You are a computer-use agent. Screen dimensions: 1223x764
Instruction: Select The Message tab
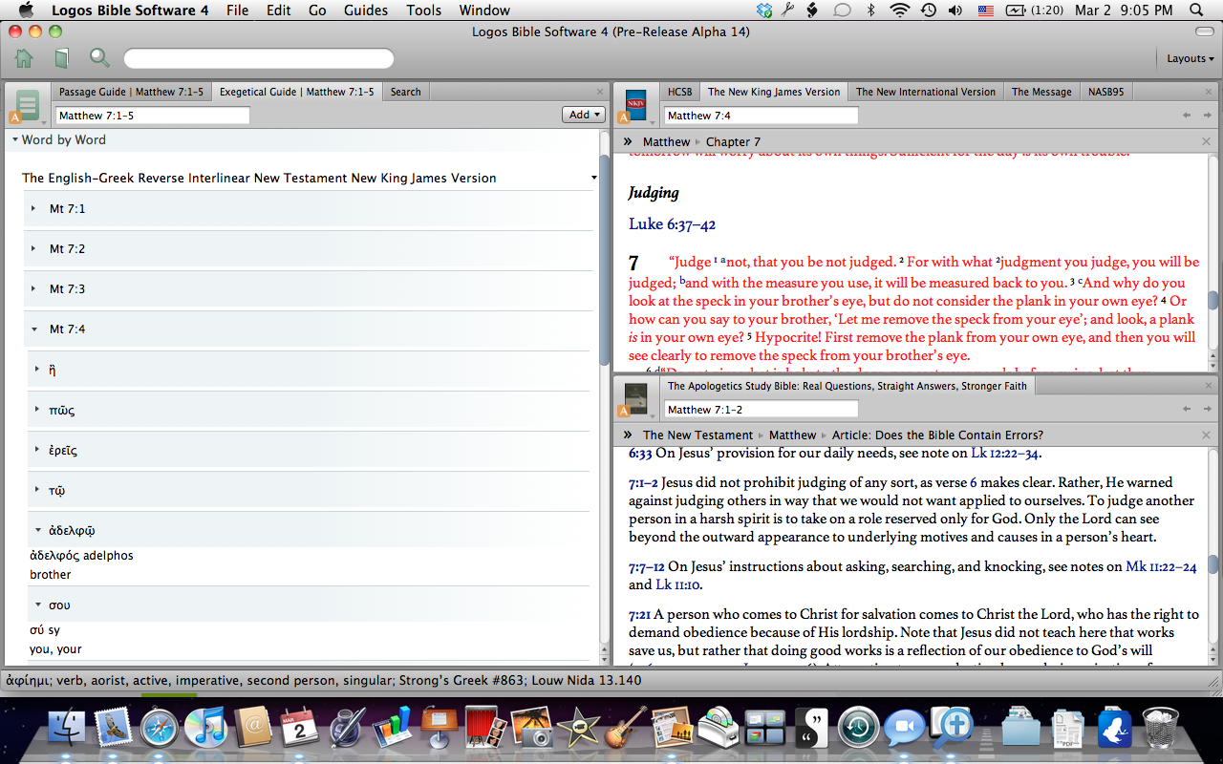click(x=1041, y=92)
